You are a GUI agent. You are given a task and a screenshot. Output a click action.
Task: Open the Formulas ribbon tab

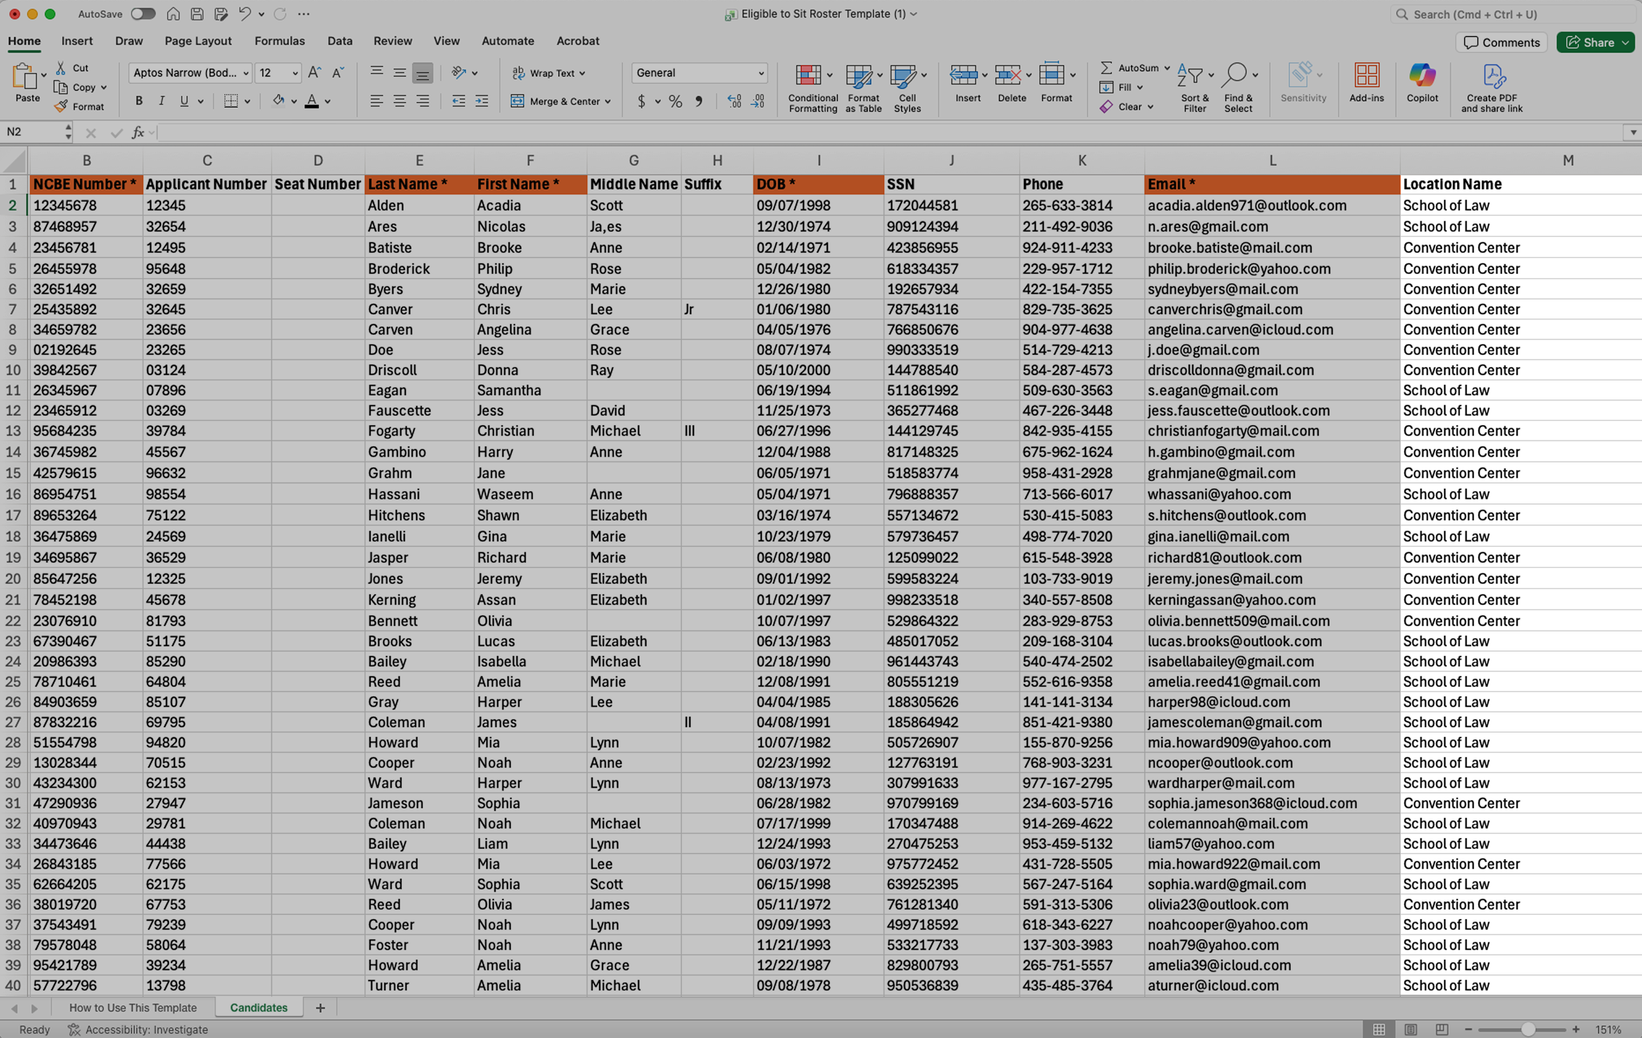pos(279,41)
